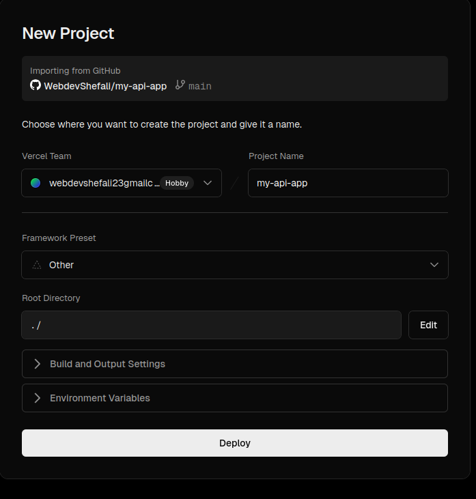This screenshot has height=499, width=476.
Task: Click the main branch label
Action: 200,86
